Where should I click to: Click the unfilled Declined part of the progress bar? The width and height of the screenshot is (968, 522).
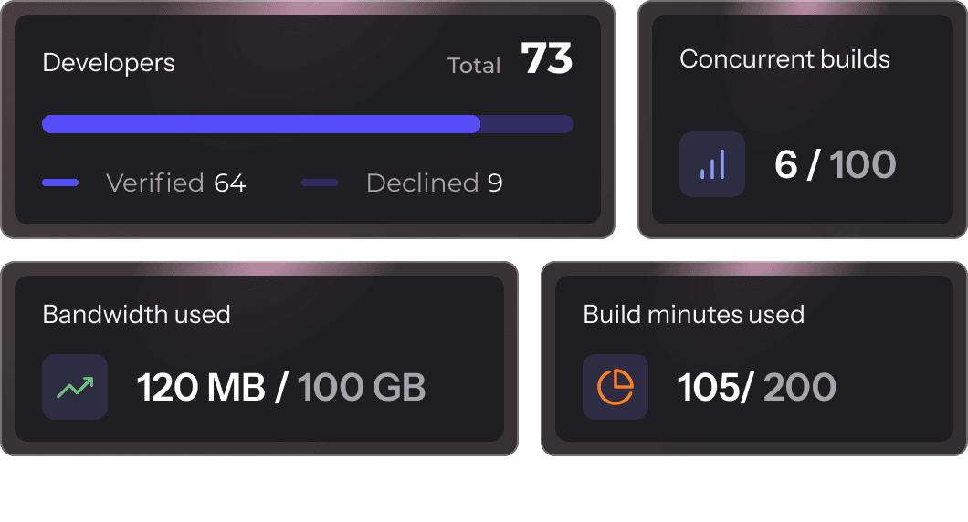527,124
